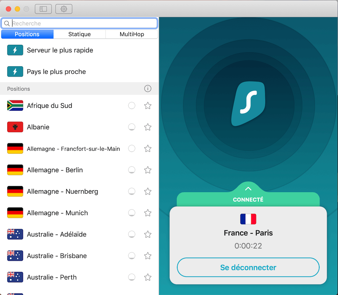Click the Surfshark logo in the center
Viewport: 338px width, 295px height.
(248, 104)
